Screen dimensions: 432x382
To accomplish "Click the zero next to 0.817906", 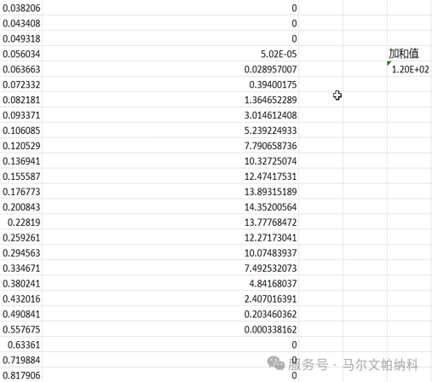I will tap(294, 376).
